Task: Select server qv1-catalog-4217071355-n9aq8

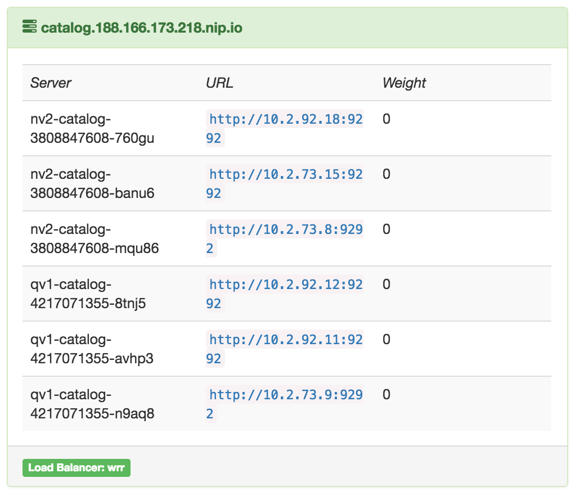Action: [x=92, y=404]
